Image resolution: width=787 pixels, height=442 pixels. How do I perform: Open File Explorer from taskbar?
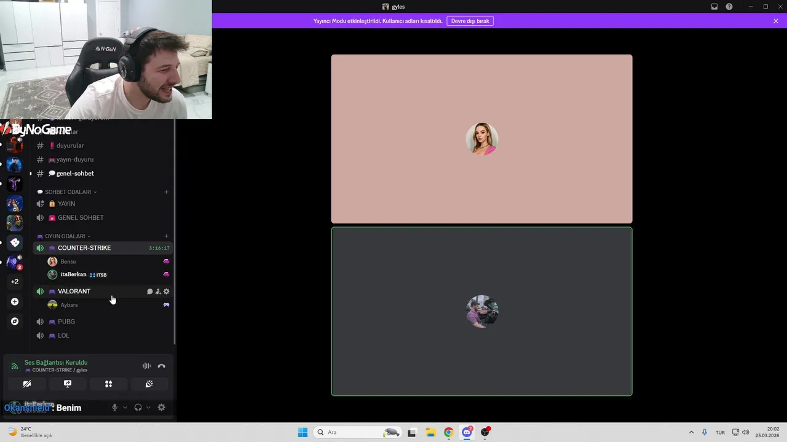[430, 432]
